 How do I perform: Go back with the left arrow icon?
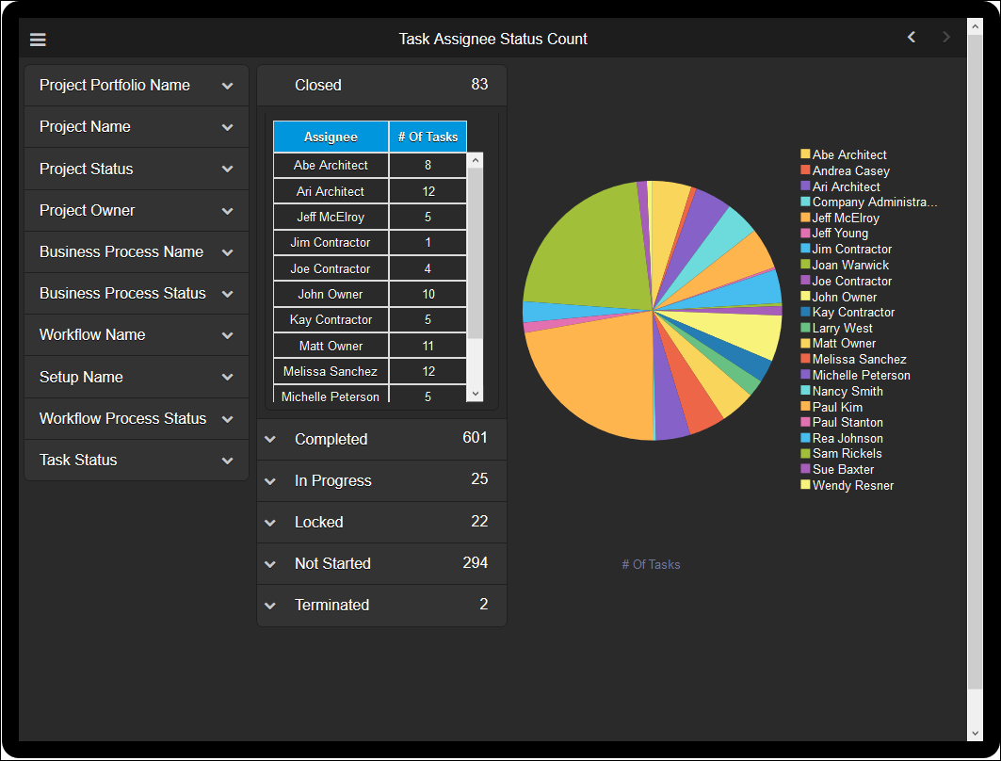point(912,38)
